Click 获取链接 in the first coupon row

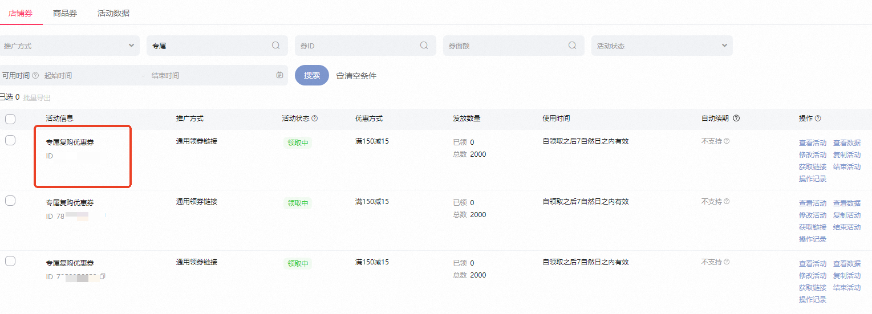[x=813, y=167]
